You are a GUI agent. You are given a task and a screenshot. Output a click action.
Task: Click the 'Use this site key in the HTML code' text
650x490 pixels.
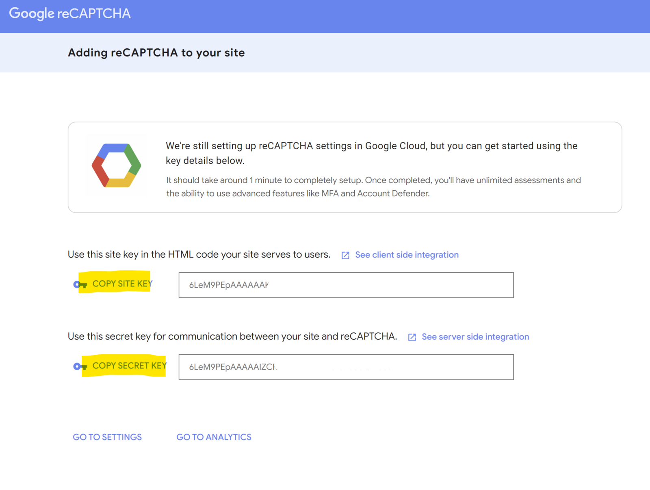[199, 255]
